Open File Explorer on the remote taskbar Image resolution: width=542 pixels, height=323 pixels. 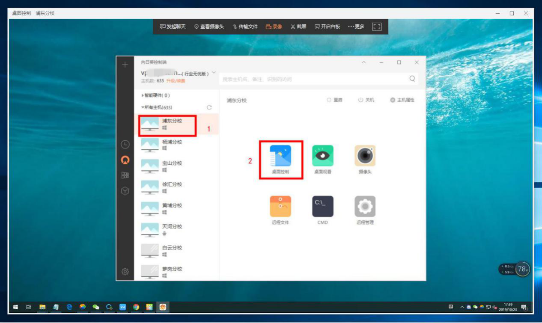[x=42, y=307]
